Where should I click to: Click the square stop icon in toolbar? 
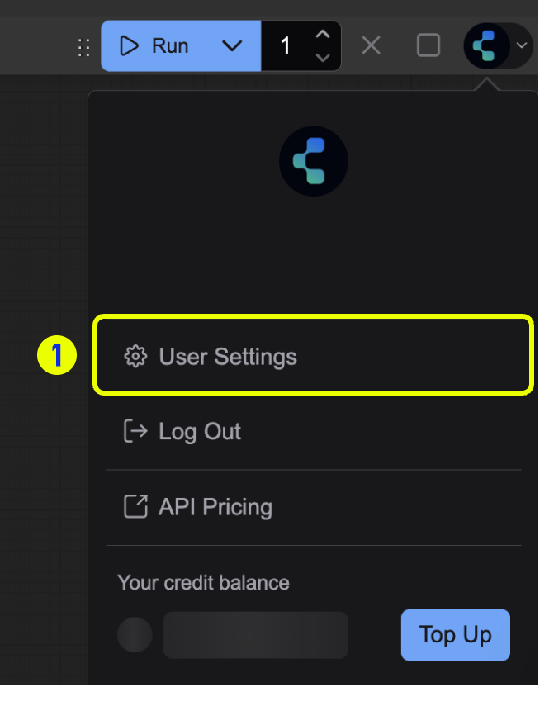(x=428, y=45)
